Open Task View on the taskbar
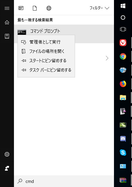Viewport: 132px width, 187px height. 123,29
